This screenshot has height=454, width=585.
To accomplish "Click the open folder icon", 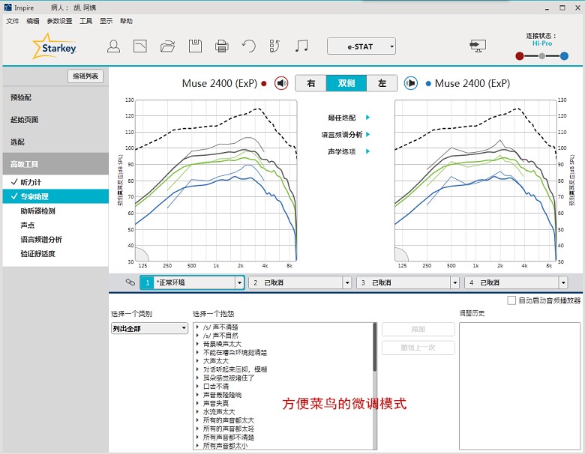I will coord(167,46).
